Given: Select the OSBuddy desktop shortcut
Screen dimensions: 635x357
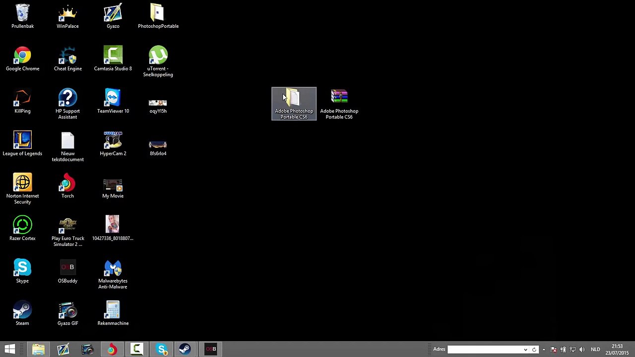Looking at the screenshot, I should tap(67, 271).
